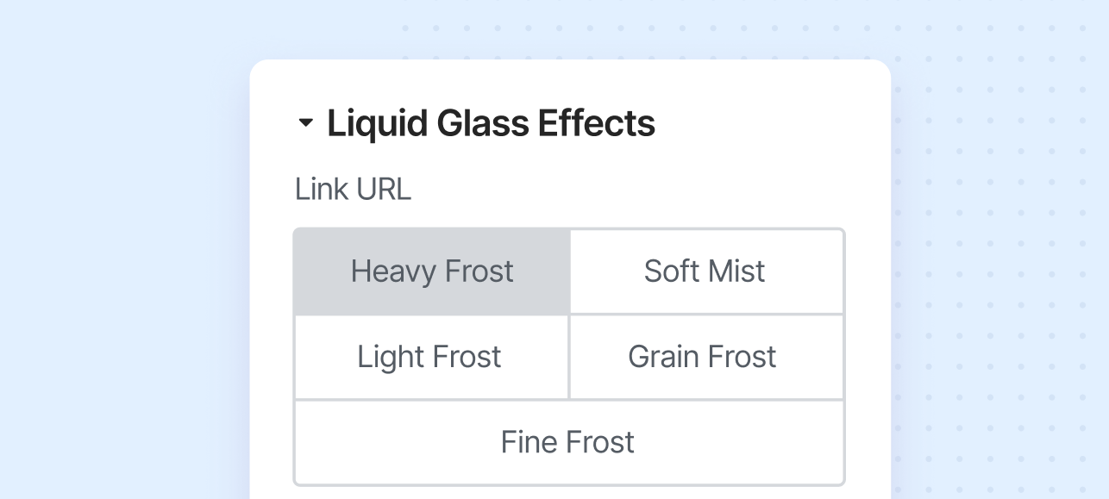The image size is (1109, 499).
Task: Hide the Liquid Glass Effects panel contents
Action: [305, 123]
